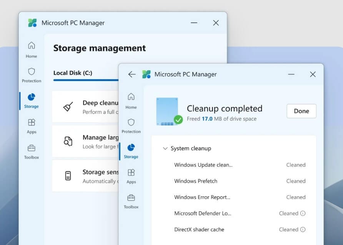Minimize the back PC Manager window
Image resolution: width=343 pixels, height=245 pixels.
point(194,23)
